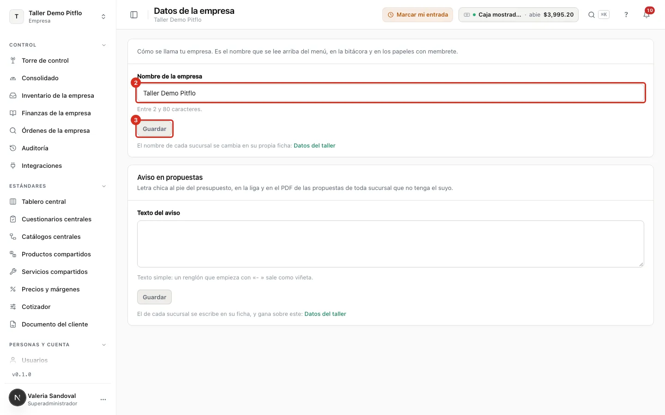The height and width of the screenshot is (415, 665).
Task: Click the Integraciones plug icon
Action: [x=13, y=166]
